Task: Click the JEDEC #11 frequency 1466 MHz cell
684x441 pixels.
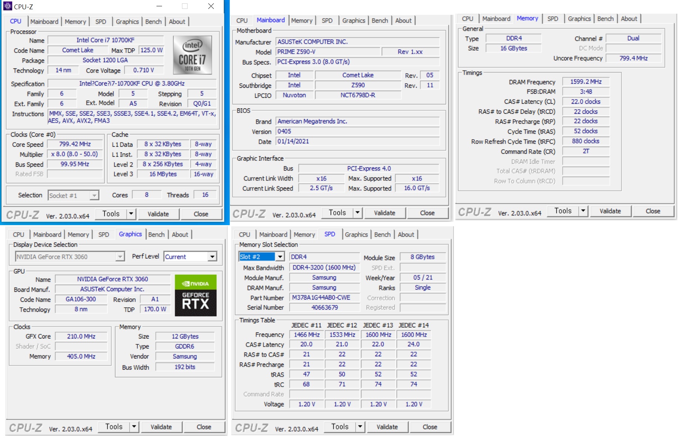Action: 307,334
